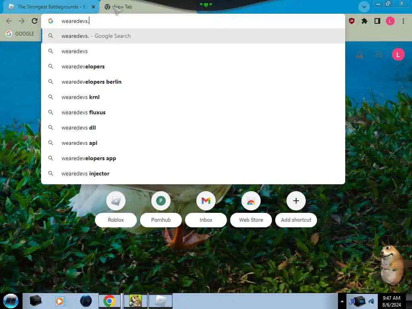Open the Roblox shortcut tile
This screenshot has width=412, height=309.
(x=115, y=209)
